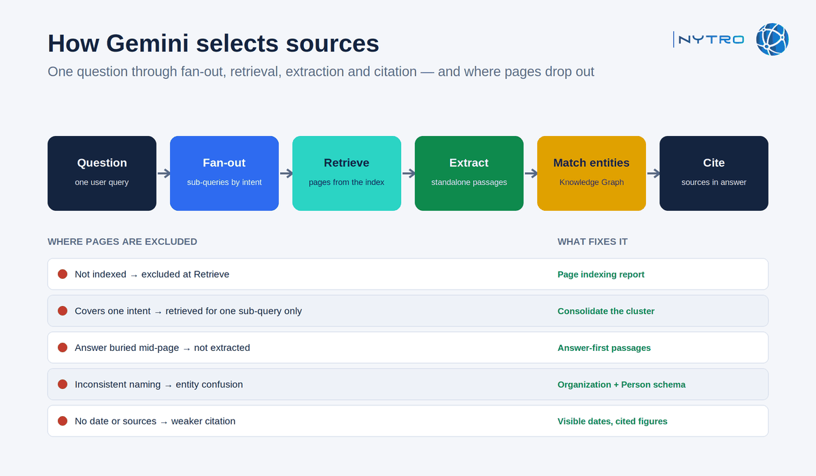Click 'standalone passages' caption

pyautogui.click(x=469, y=182)
